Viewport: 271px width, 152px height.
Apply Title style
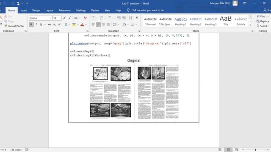[226, 21]
